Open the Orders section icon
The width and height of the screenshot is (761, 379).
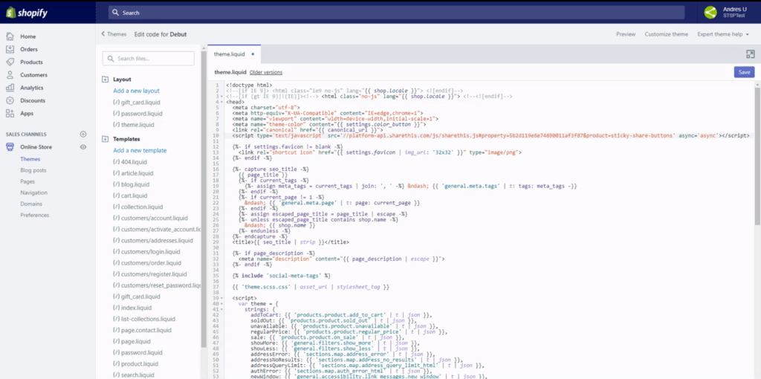click(x=10, y=49)
